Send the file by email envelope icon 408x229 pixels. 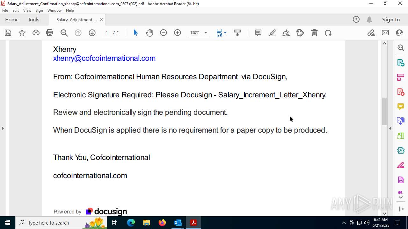pos(385,33)
